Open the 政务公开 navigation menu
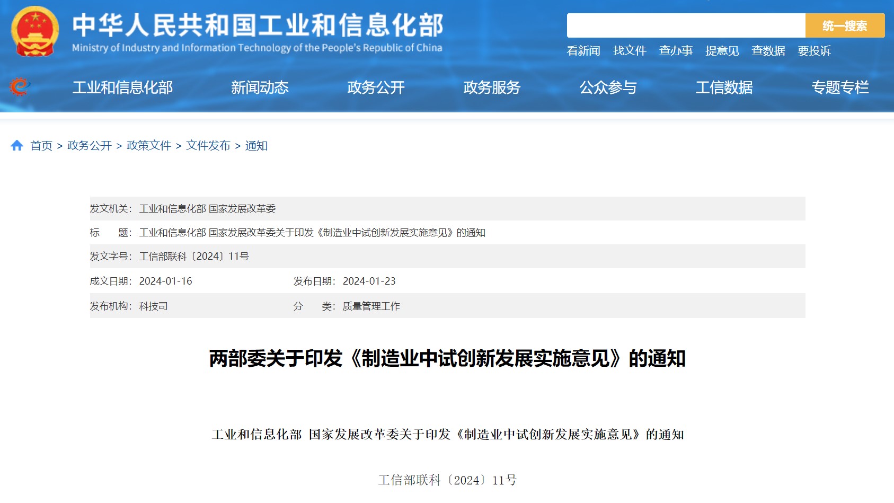The width and height of the screenshot is (894, 503). click(376, 88)
